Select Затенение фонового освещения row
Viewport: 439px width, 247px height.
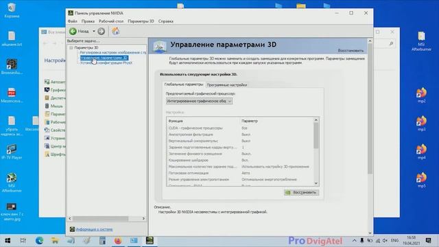(x=240, y=154)
